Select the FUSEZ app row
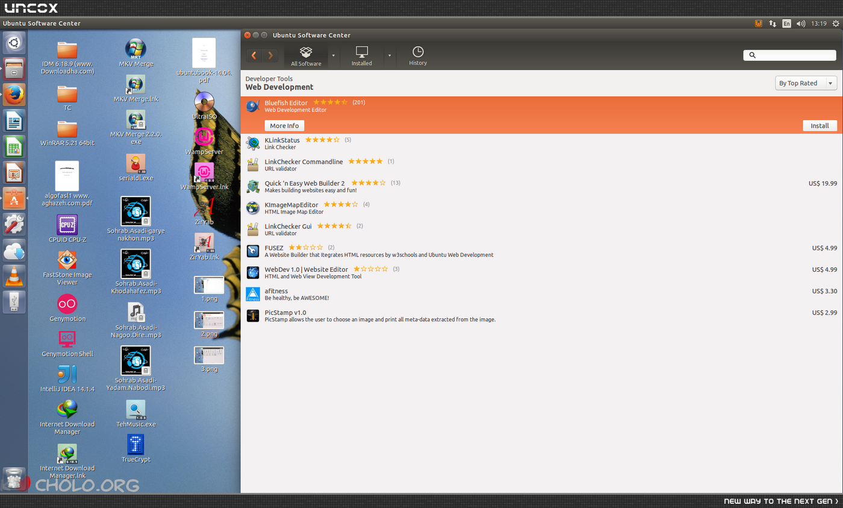The image size is (843, 508). [541, 251]
